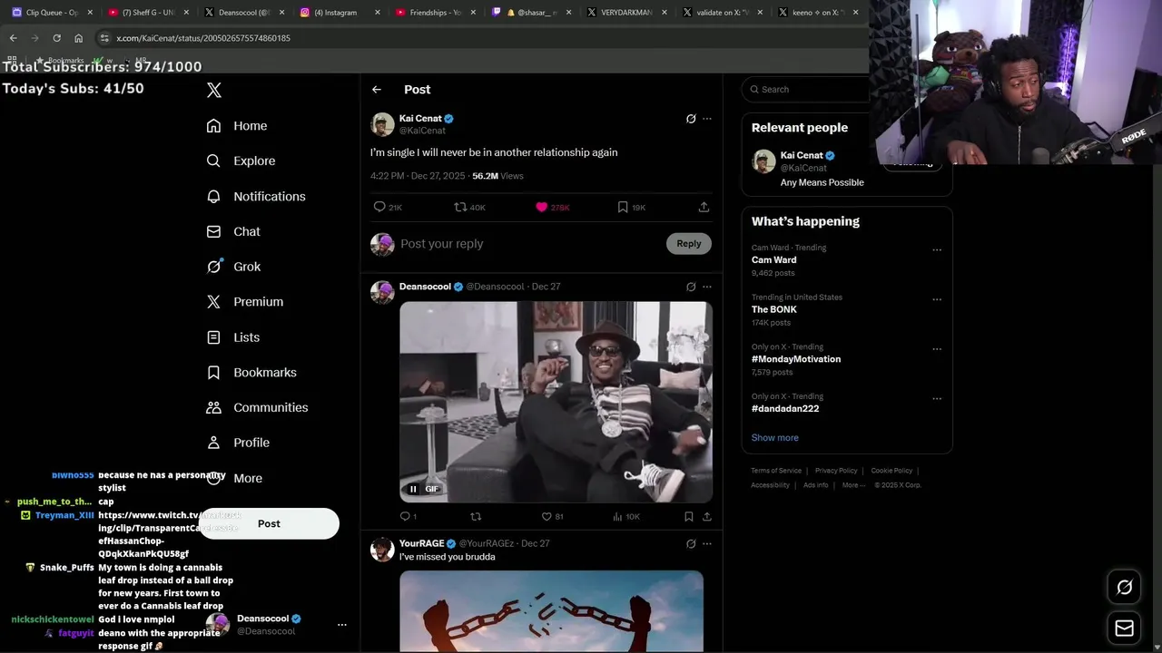Open more options for Cam Ward trend

937,250
